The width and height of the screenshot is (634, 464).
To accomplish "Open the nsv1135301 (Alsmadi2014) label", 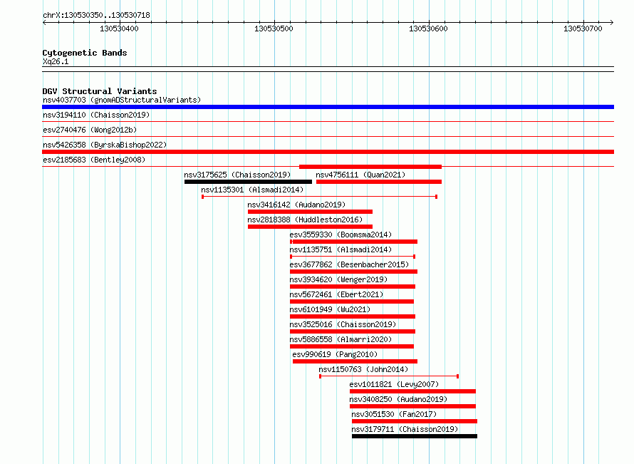I will click(x=252, y=190).
